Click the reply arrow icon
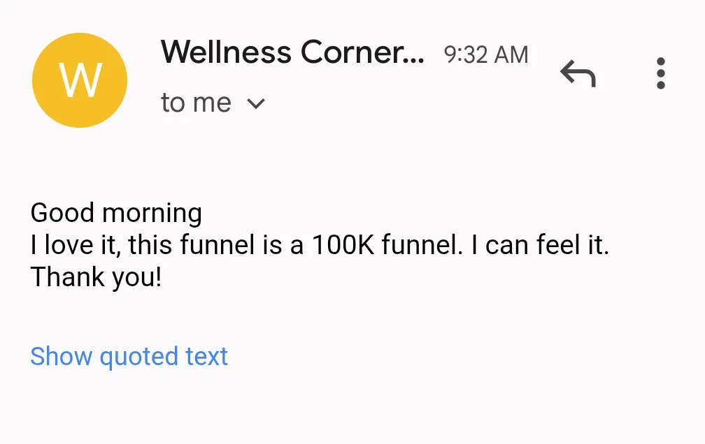Screen dimensions: 705x444 click(x=578, y=73)
